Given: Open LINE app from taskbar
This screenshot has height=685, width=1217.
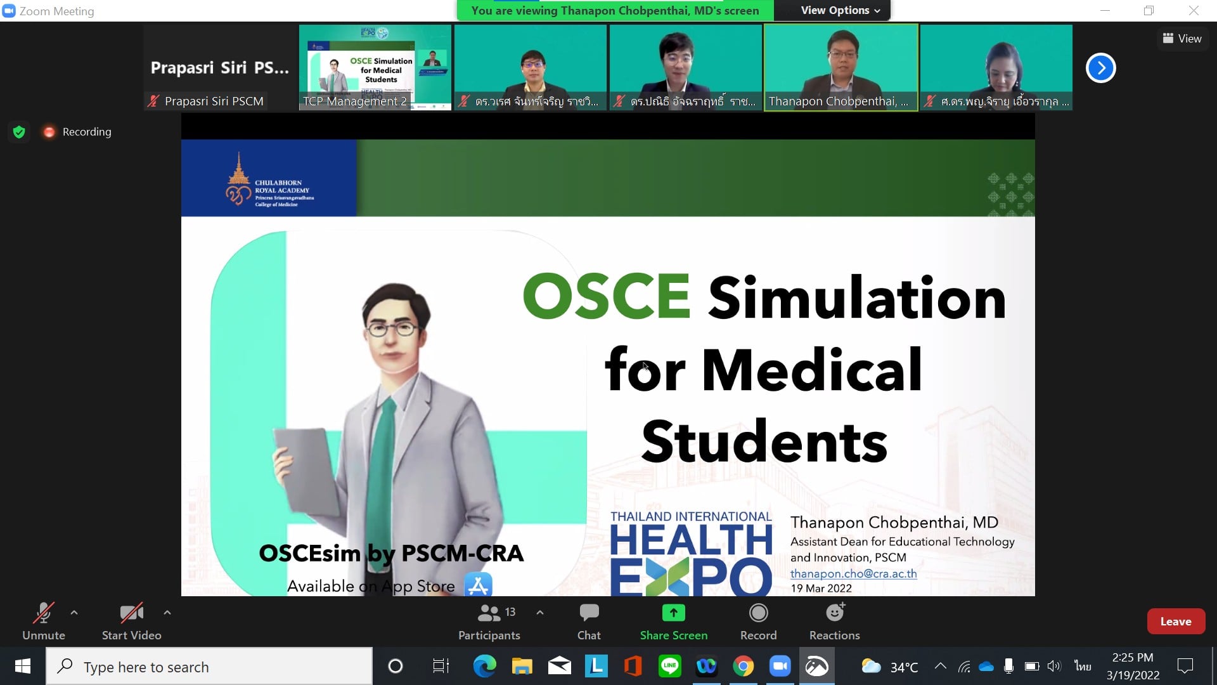Looking at the screenshot, I should coord(669,667).
